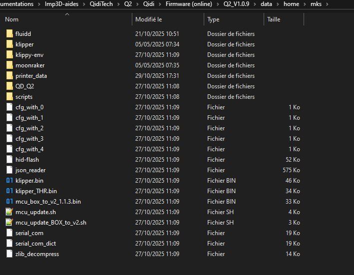Select the klippy-env folder icon
354x275 pixels.
[9, 55]
